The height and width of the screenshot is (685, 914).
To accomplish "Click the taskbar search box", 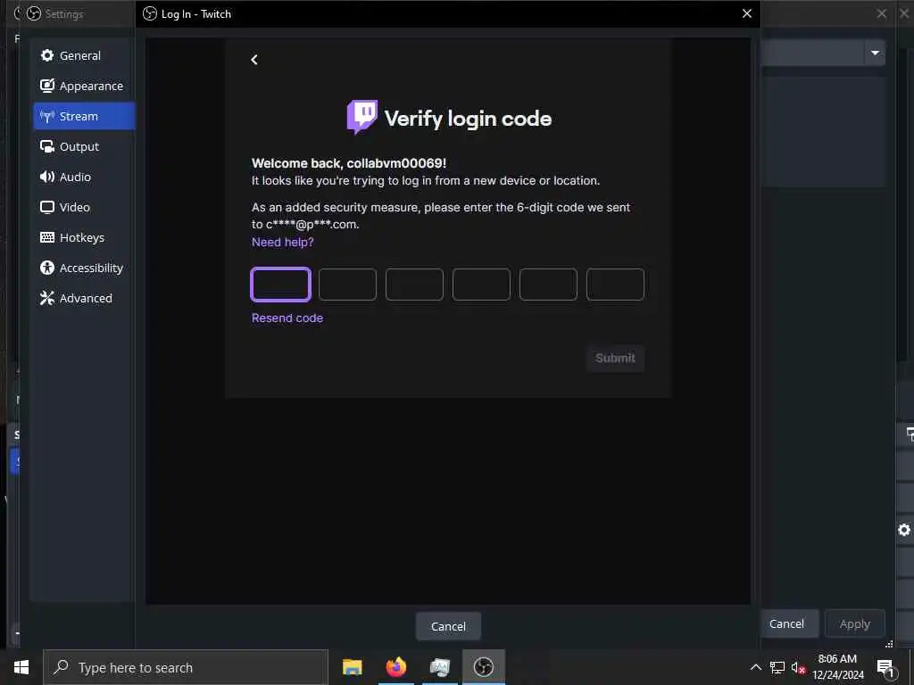I will (186, 667).
